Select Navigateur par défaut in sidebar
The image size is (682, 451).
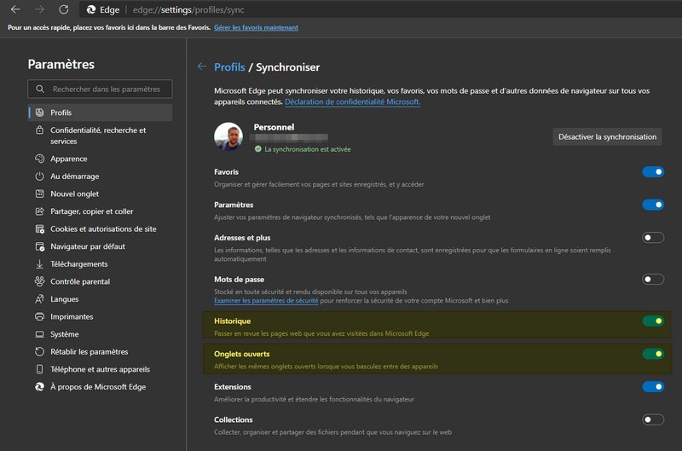(x=87, y=246)
